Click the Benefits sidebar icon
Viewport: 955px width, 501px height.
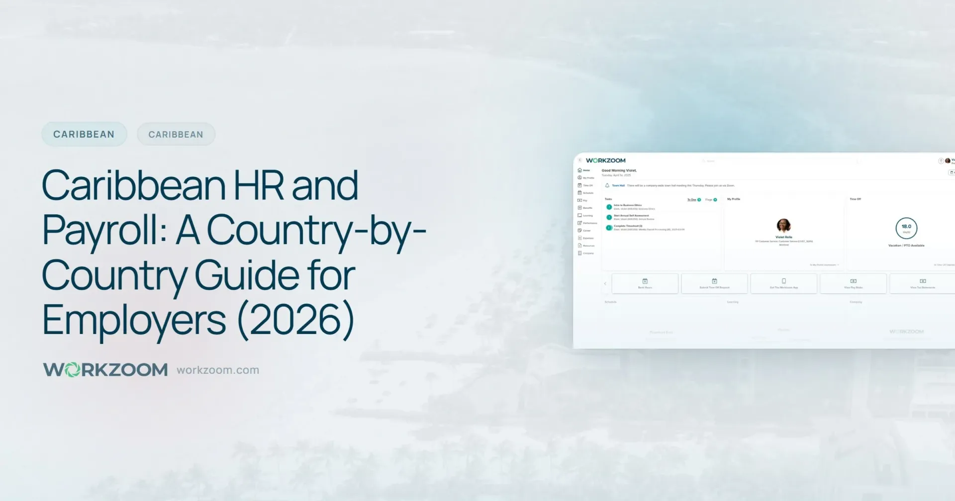(580, 208)
